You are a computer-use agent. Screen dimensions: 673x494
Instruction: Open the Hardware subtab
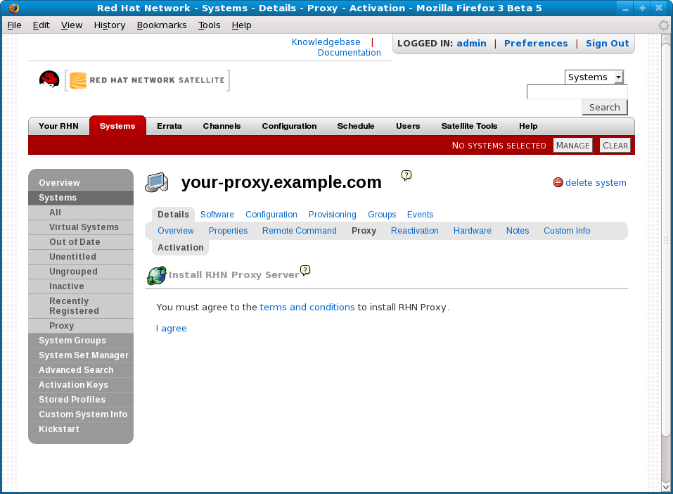coord(472,231)
